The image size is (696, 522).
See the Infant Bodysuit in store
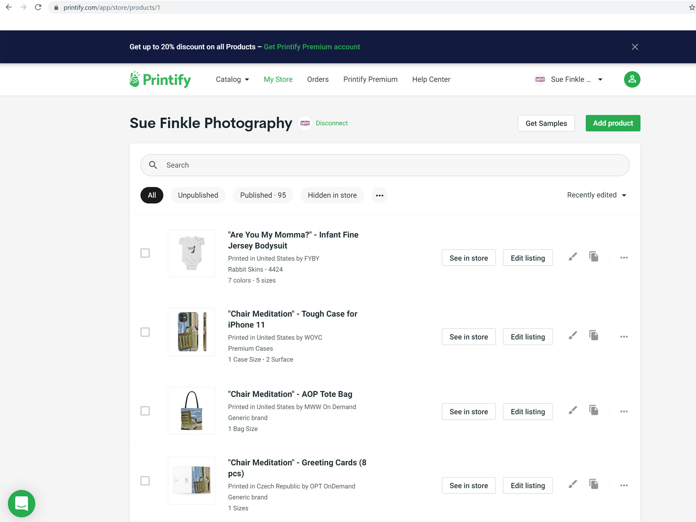point(469,258)
